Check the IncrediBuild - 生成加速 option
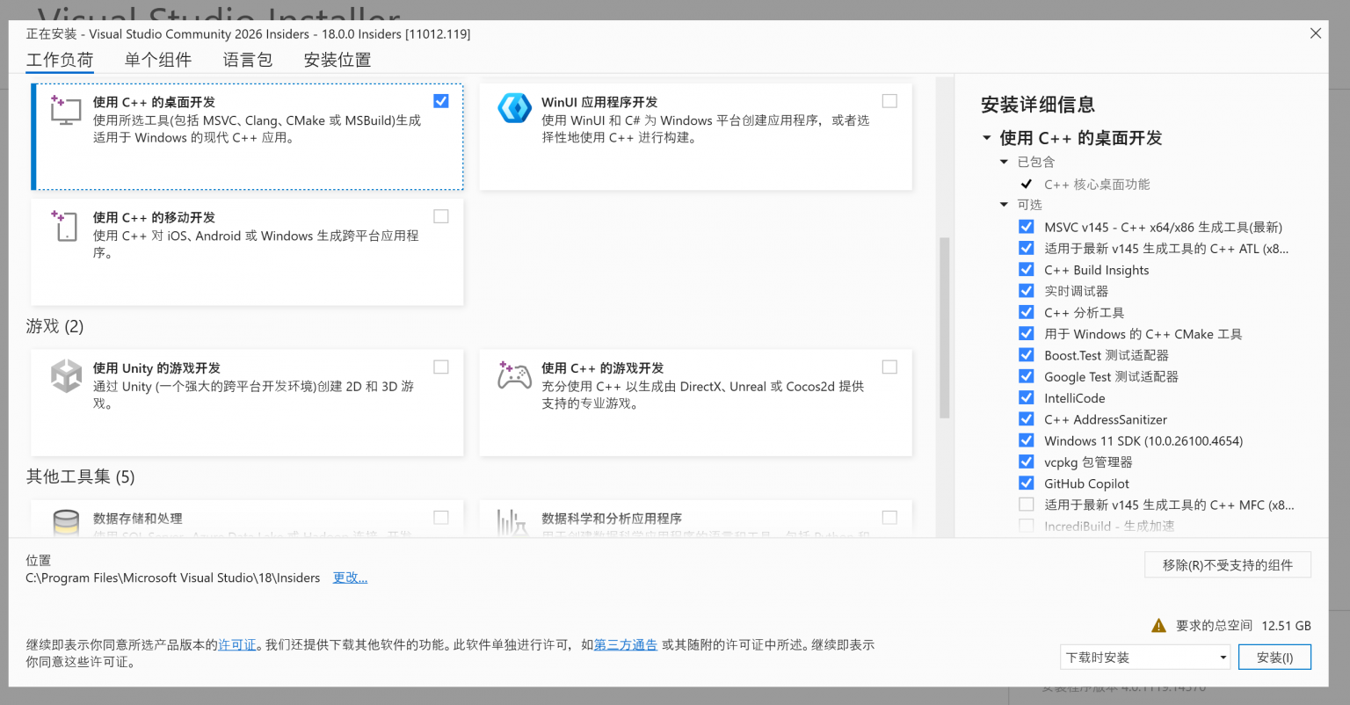Viewport: 1350px width, 705px height. click(x=1026, y=526)
